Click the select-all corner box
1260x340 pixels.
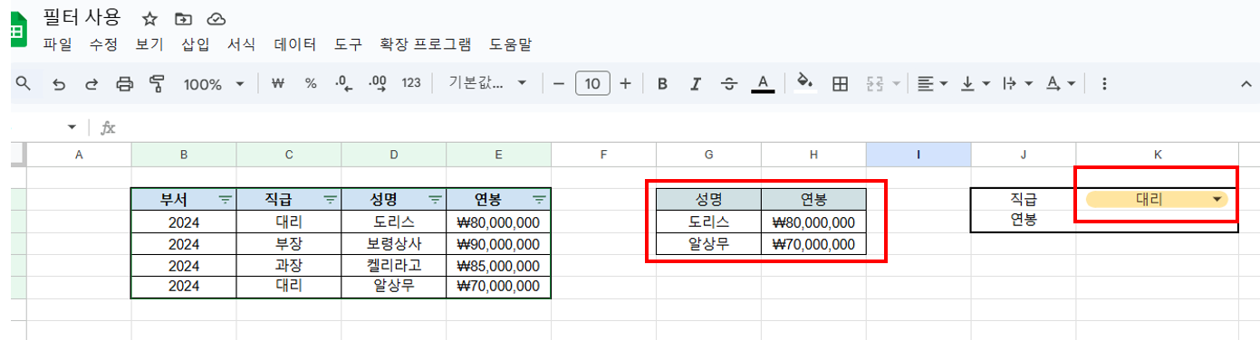pyautogui.click(x=18, y=155)
